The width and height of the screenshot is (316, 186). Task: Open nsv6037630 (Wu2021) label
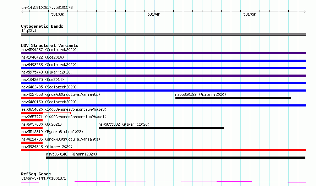pos(42,124)
